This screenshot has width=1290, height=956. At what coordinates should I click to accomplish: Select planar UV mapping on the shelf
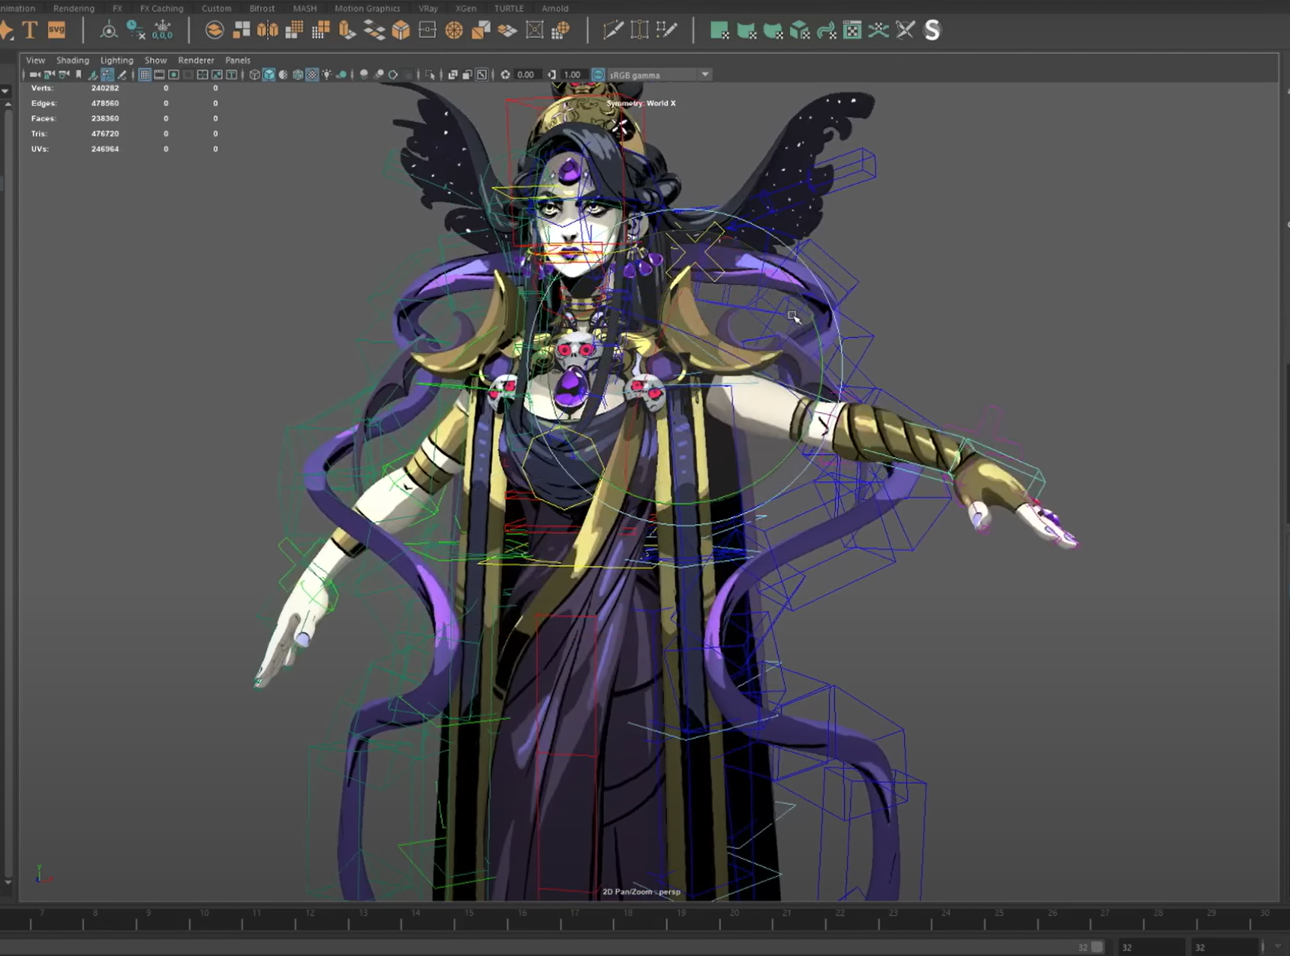(720, 30)
